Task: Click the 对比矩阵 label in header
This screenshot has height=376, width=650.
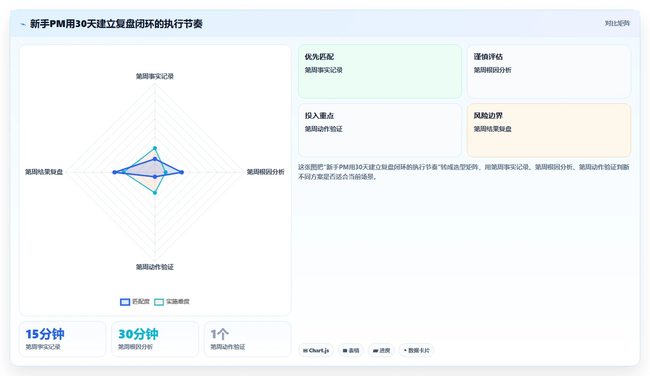Action: (617, 23)
